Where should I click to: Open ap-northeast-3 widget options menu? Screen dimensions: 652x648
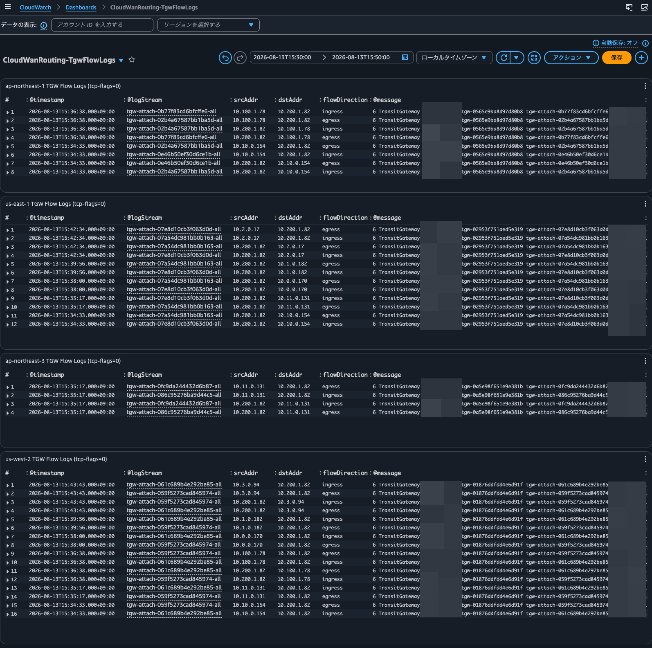click(645, 361)
